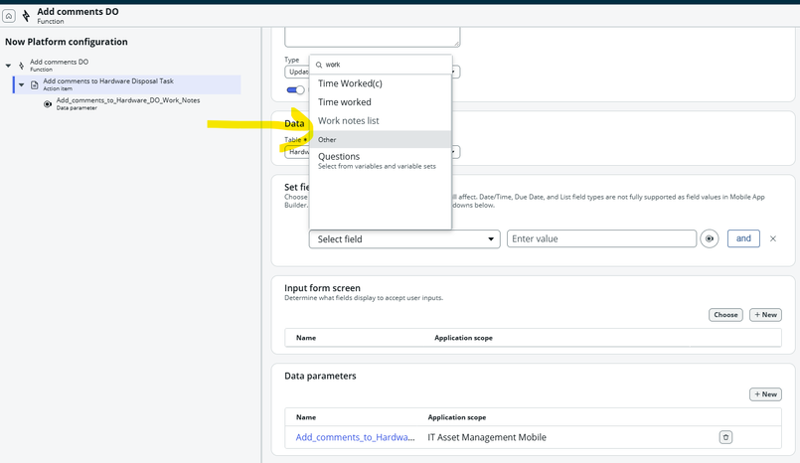The width and height of the screenshot is (800, 463).
Task: Click the home icon in header
Action: point(9,16)
